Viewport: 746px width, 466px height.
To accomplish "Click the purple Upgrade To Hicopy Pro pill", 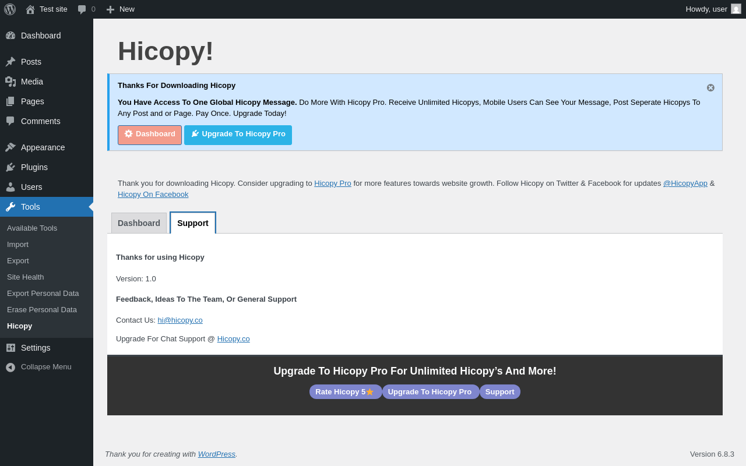I will (430, 391).
